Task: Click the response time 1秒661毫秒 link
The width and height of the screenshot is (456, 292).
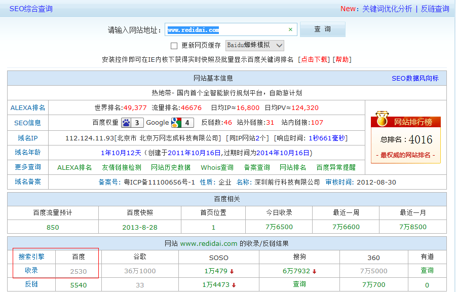Action: click(327, 138)
